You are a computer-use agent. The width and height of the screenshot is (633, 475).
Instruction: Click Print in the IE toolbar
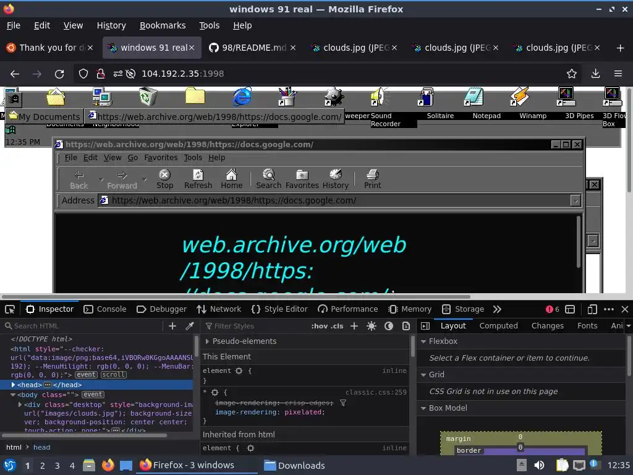point(372,179)
